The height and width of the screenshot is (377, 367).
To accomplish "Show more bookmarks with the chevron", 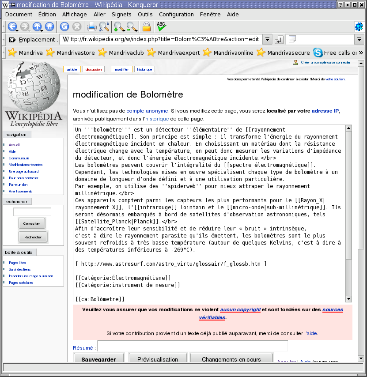I will [361, 53].
